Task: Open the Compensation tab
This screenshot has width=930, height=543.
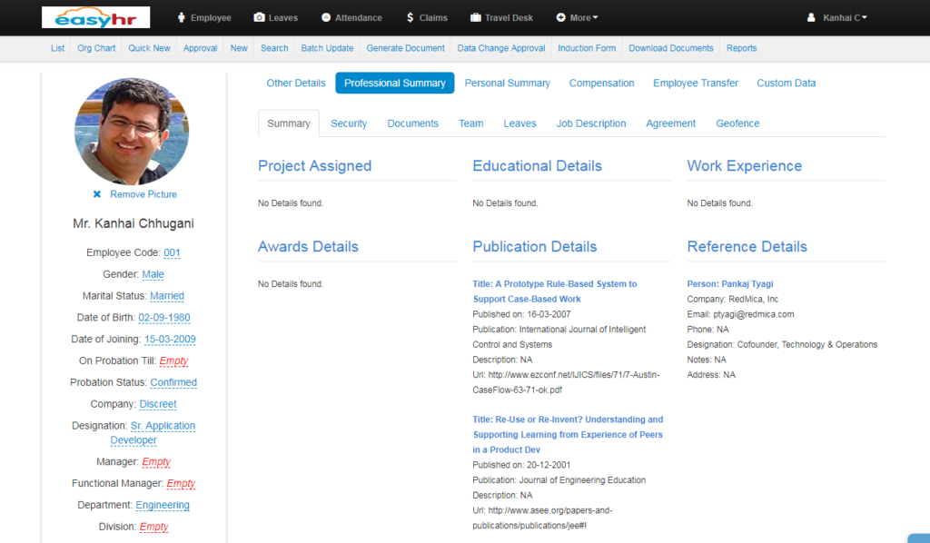Action: [602, 83]
